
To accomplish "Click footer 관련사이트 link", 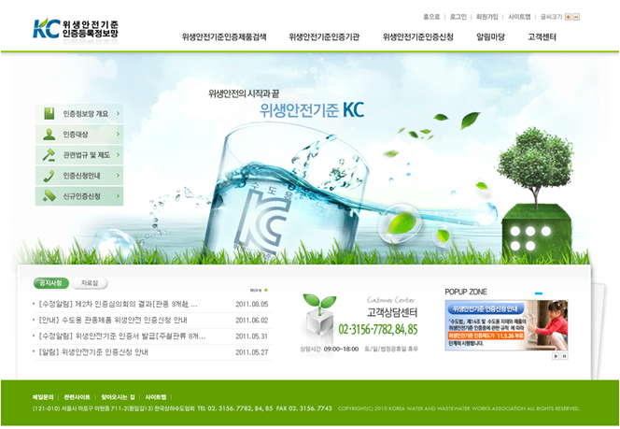I will coord(77,397).
